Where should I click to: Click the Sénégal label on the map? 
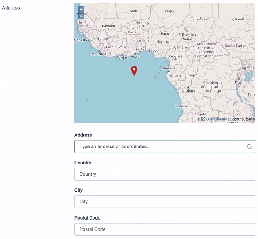[85, 22]
